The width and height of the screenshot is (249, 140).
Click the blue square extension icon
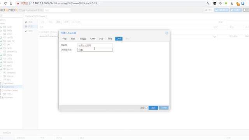coord(243,3)
